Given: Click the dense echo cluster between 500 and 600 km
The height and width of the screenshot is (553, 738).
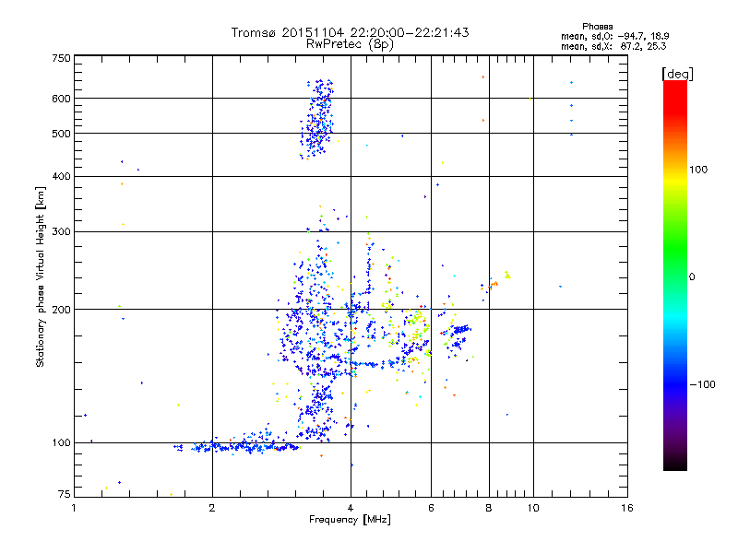Looking at the screenshot, I should (317, 118).
